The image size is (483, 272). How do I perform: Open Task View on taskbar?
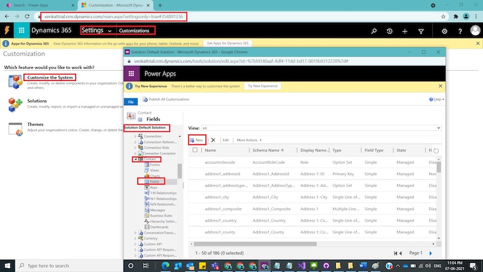point(146,265)
